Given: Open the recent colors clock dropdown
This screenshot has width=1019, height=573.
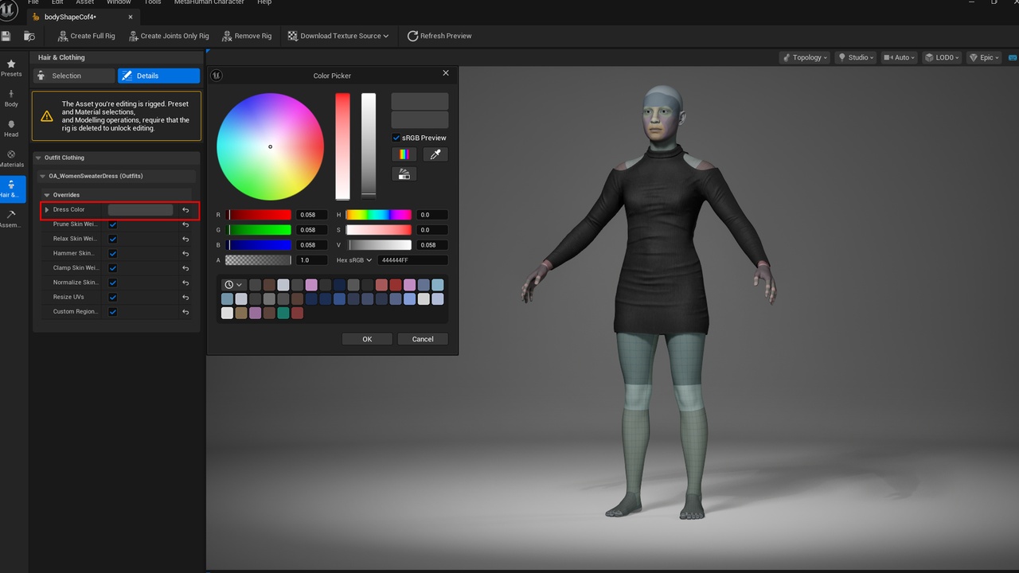Looking at the screenshot, I should tap(233, 285).
